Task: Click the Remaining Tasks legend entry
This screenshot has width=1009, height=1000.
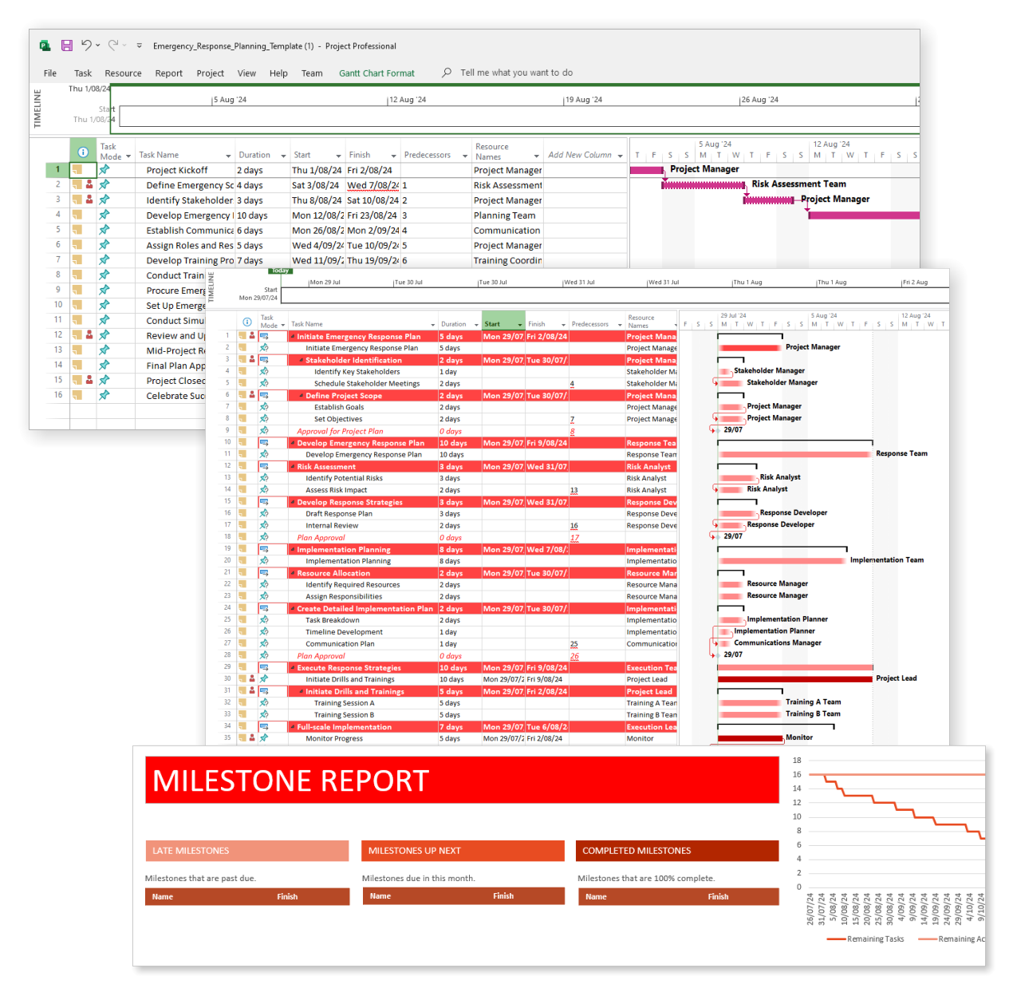Action: pyautogui.click(x=865, y=939)
